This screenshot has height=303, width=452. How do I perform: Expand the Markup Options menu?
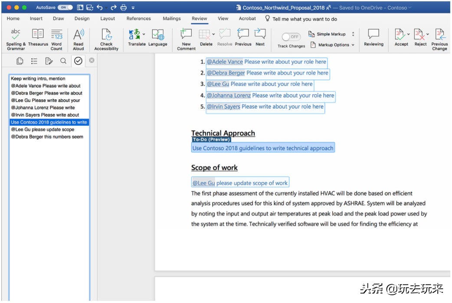[x=353, y=45]
